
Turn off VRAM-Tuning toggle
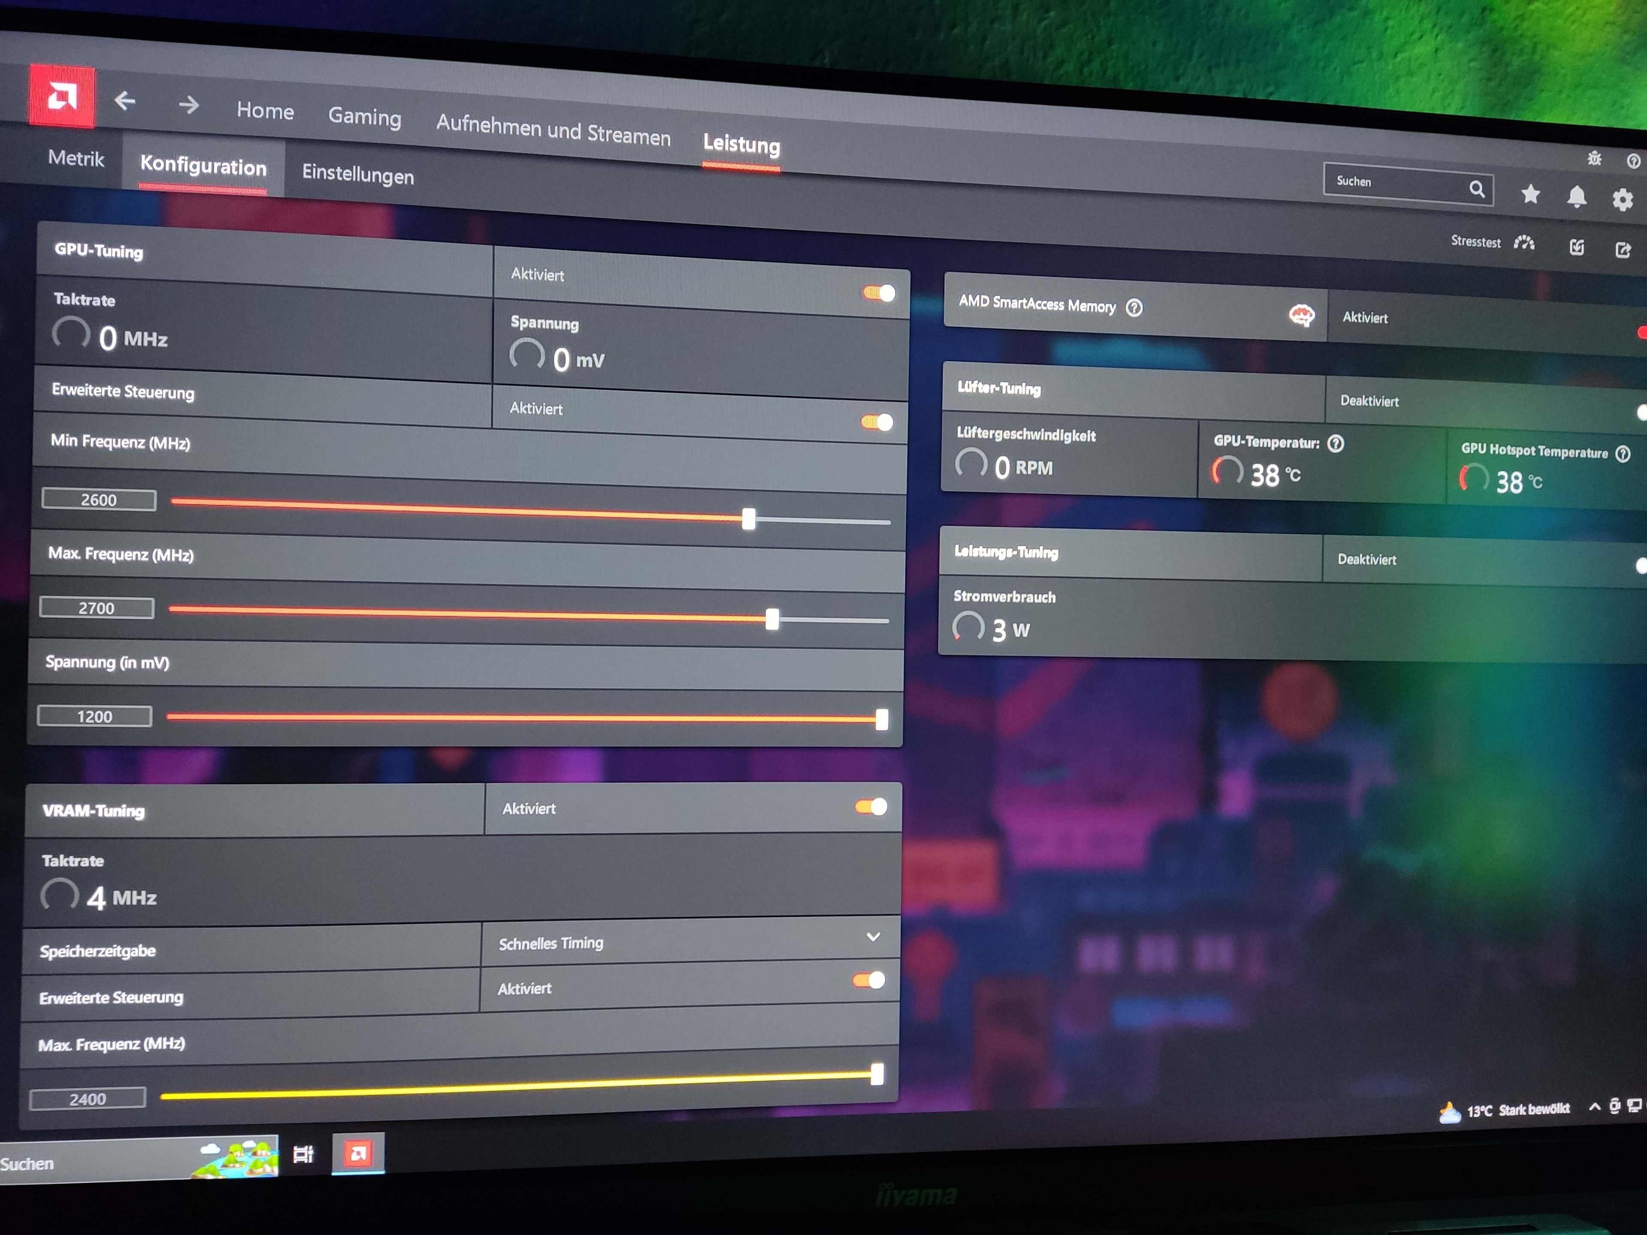tap(871, 807)
